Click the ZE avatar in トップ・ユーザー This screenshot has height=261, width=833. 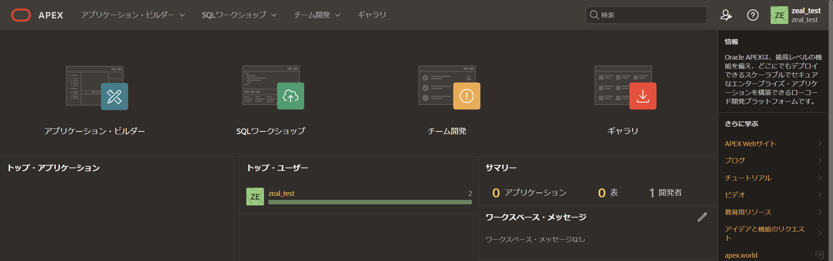pos(255,197)
